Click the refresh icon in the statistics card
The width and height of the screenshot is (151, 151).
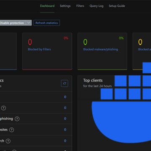pyautogui.click(x=65, y=83)
